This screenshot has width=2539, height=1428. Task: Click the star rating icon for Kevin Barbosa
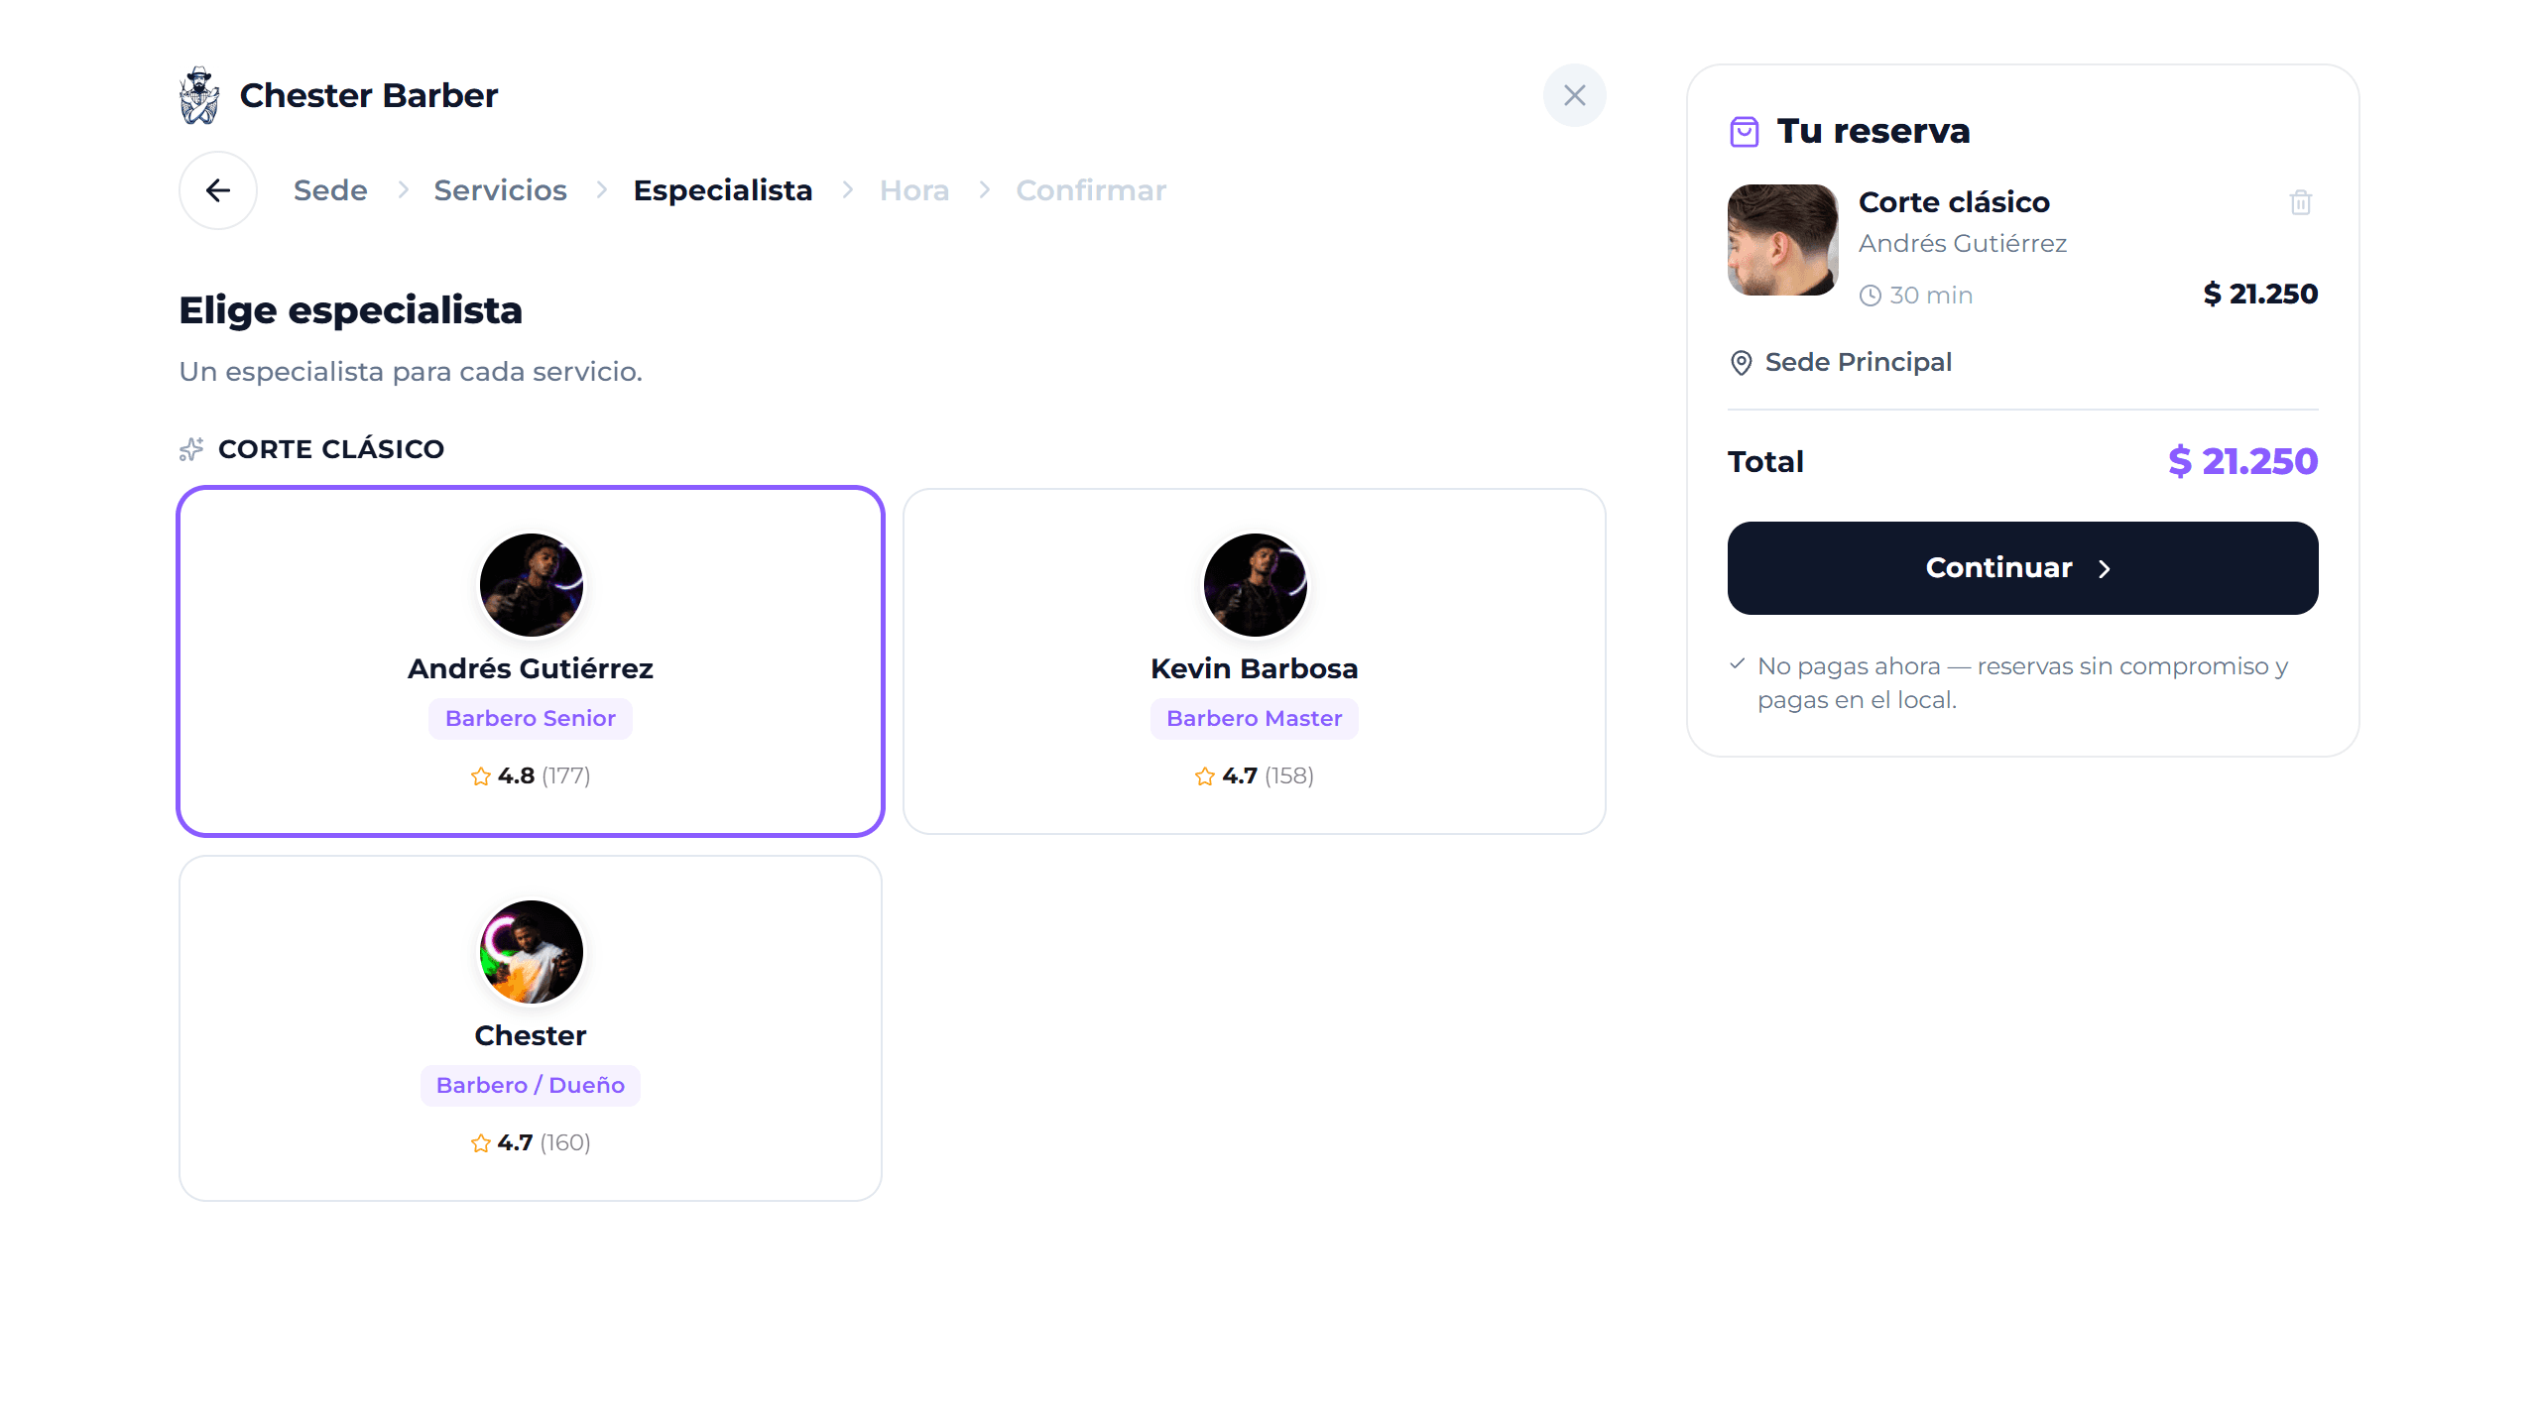tap(1205, 776)
